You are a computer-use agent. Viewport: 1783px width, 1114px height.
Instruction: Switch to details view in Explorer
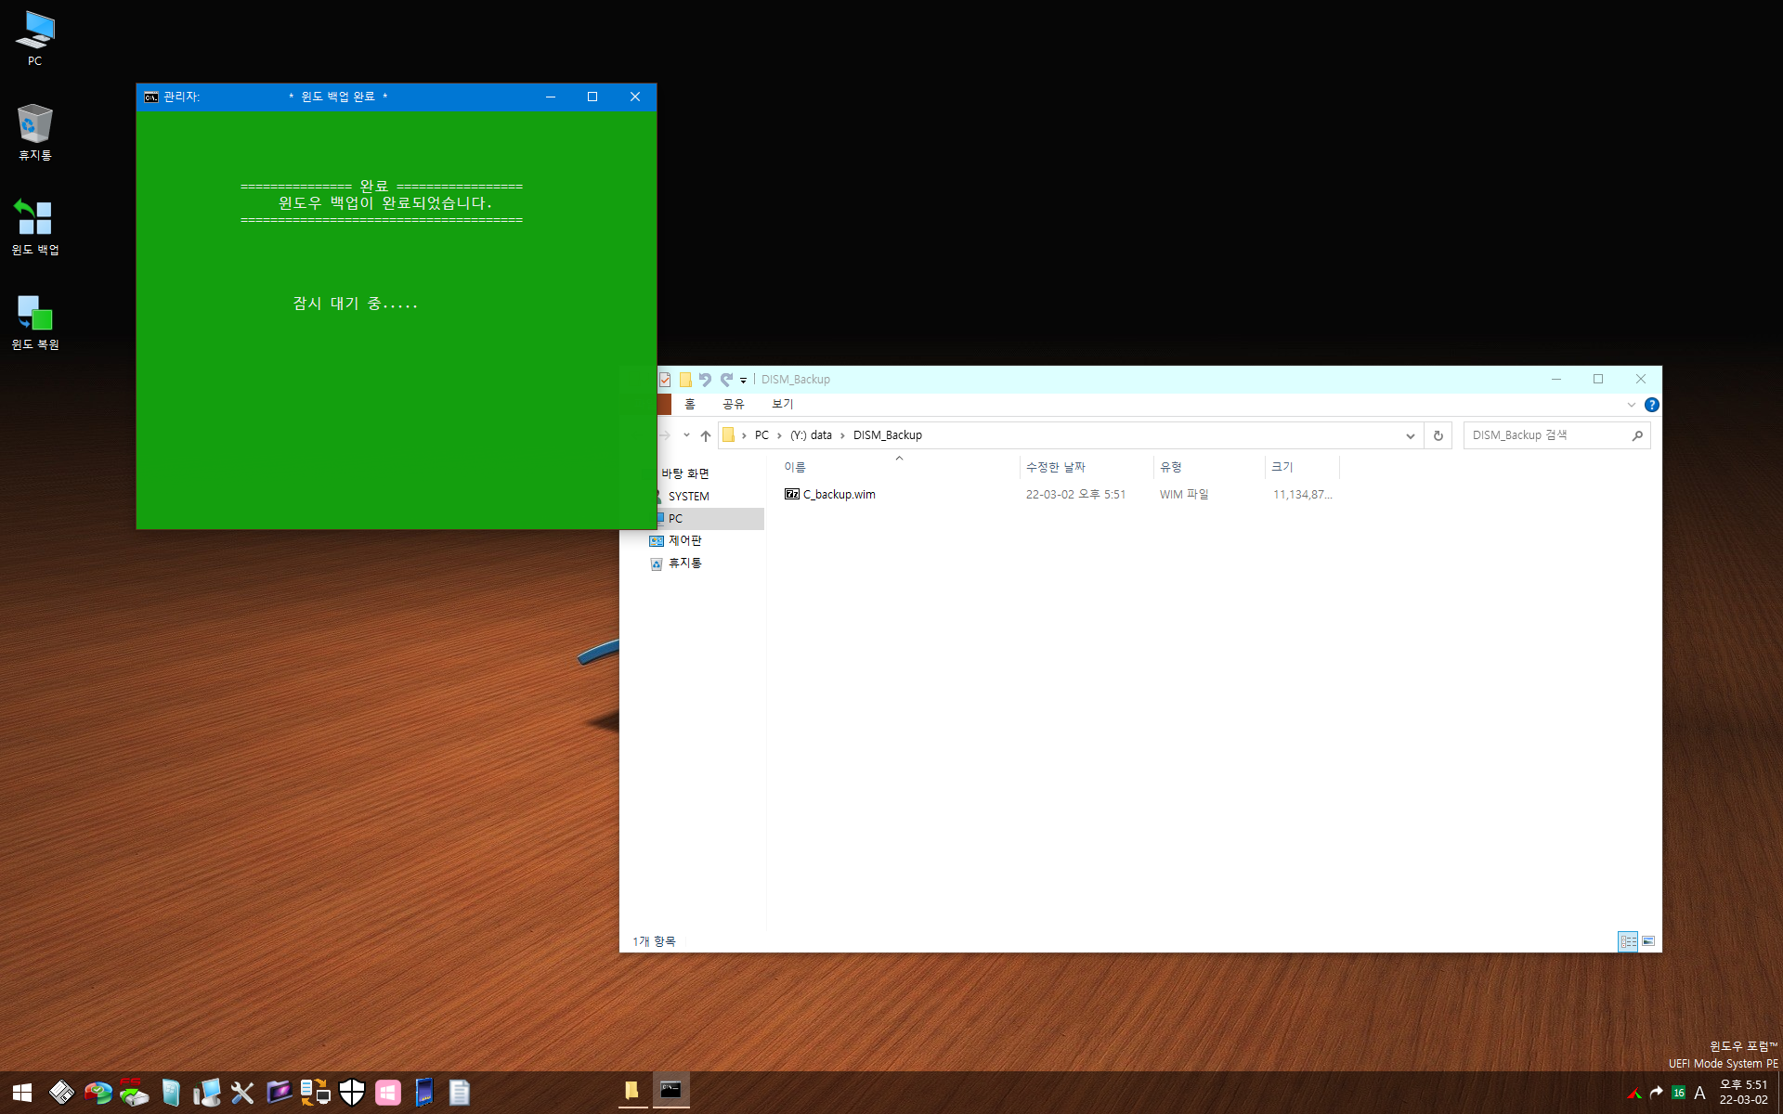[x=1628, y=941]
